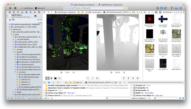Click the issue count warning badge
This screenshot has width=191, height=109.
tap(125, 8)
